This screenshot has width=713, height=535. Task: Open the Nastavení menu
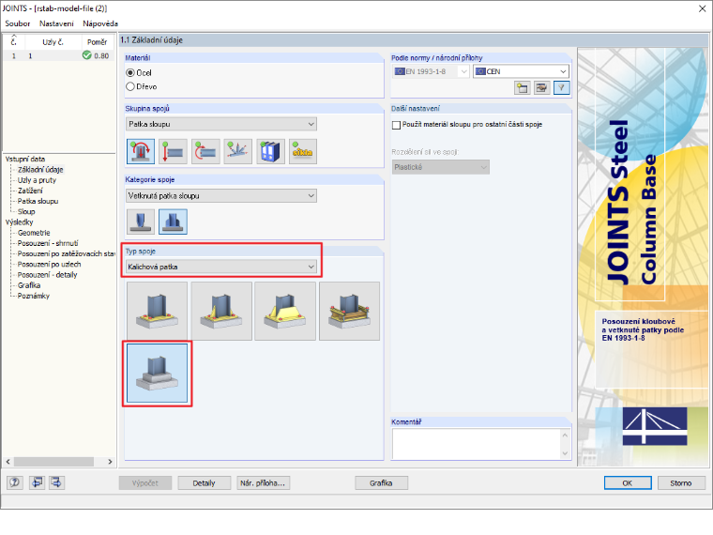point(56,23)
